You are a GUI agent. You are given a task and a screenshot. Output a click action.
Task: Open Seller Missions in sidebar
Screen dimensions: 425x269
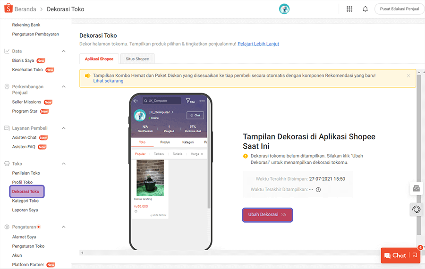point(26,102)
